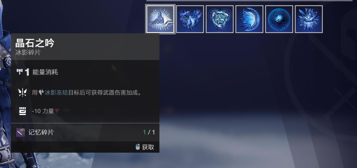
Task: Click the energy cost icon beside 1
Action: tap(20, 72)
